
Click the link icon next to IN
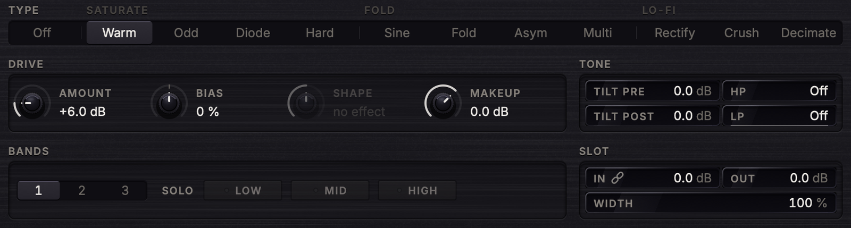pos(617,178)
